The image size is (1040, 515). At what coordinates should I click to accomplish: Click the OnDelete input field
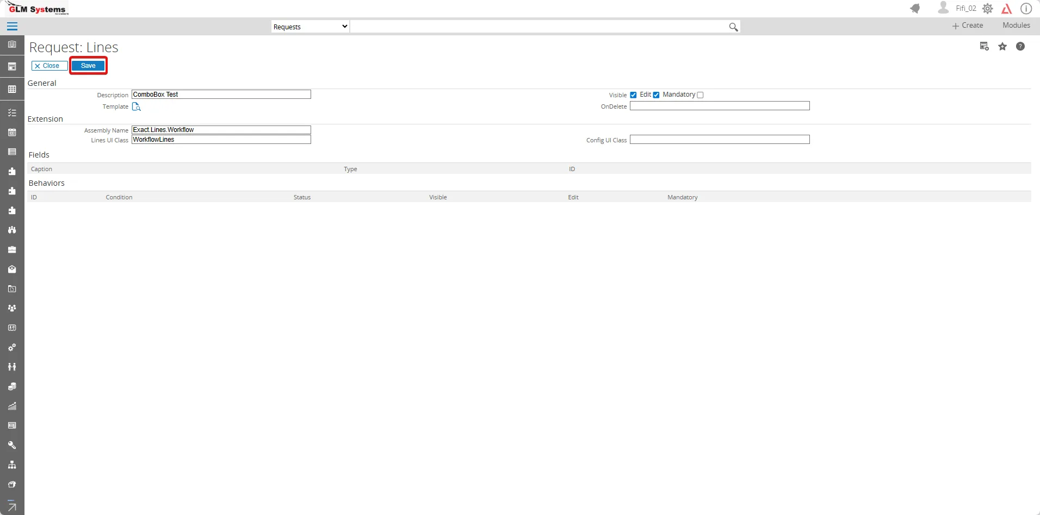click(x=720, y=106)
